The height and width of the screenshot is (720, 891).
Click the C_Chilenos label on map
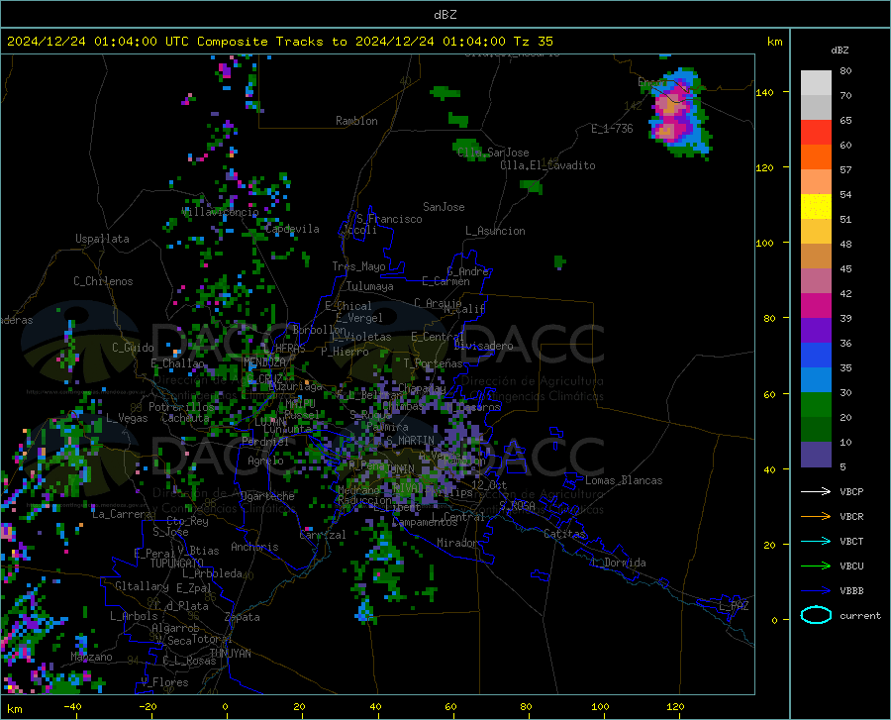103,281
